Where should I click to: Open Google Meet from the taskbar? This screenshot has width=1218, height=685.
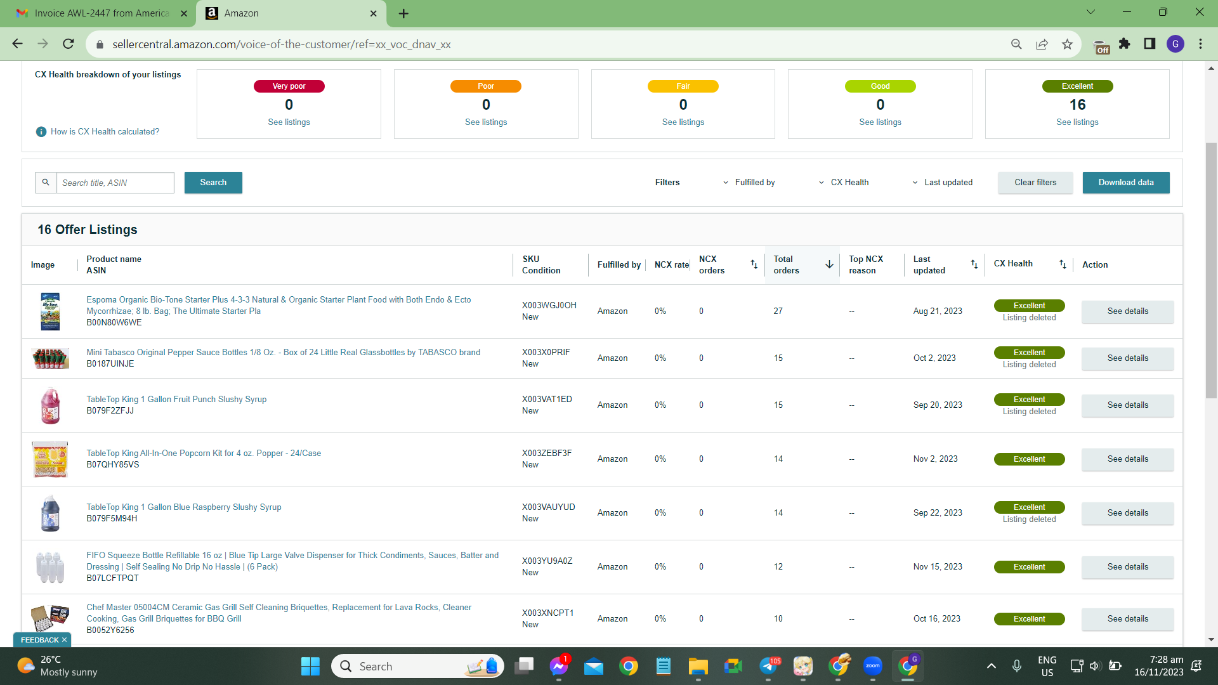tap(733, 666)
